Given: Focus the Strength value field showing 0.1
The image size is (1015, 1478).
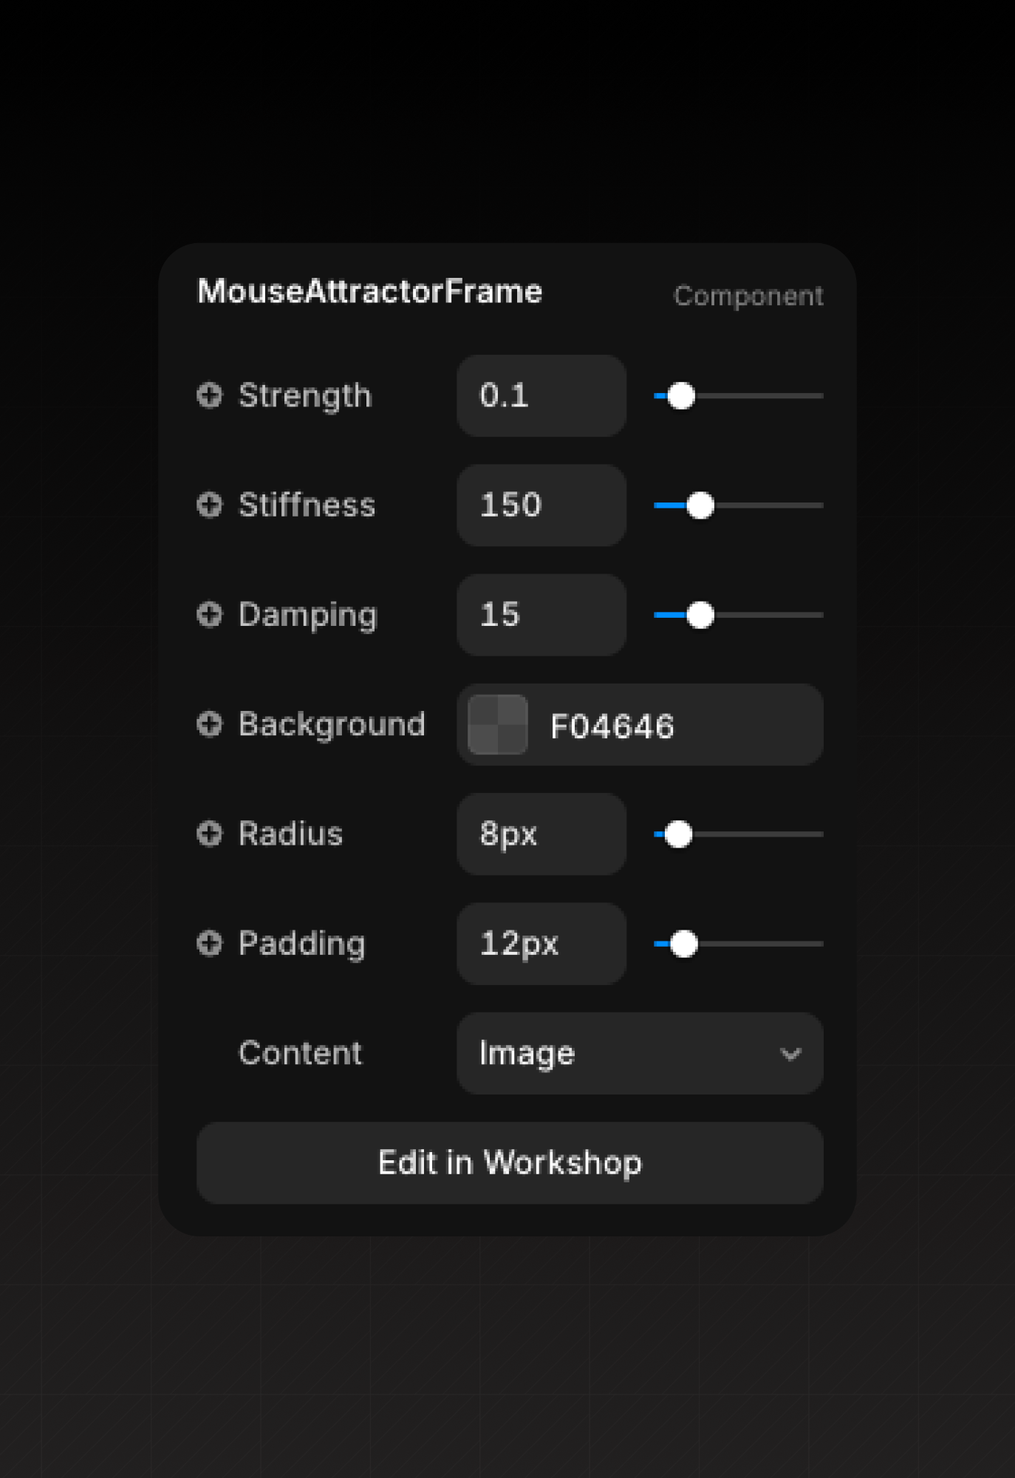Looking at the screenshot, I should pos(541,395).
